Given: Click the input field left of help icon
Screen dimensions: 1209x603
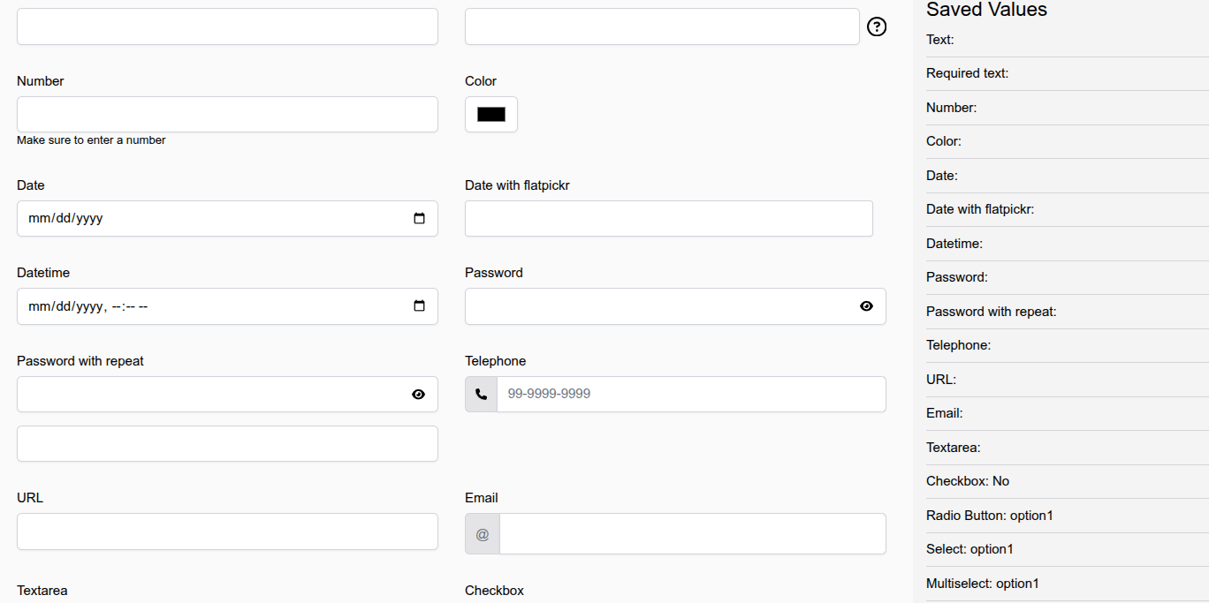Looking at the screenshot, I should (x=662, y=26).
